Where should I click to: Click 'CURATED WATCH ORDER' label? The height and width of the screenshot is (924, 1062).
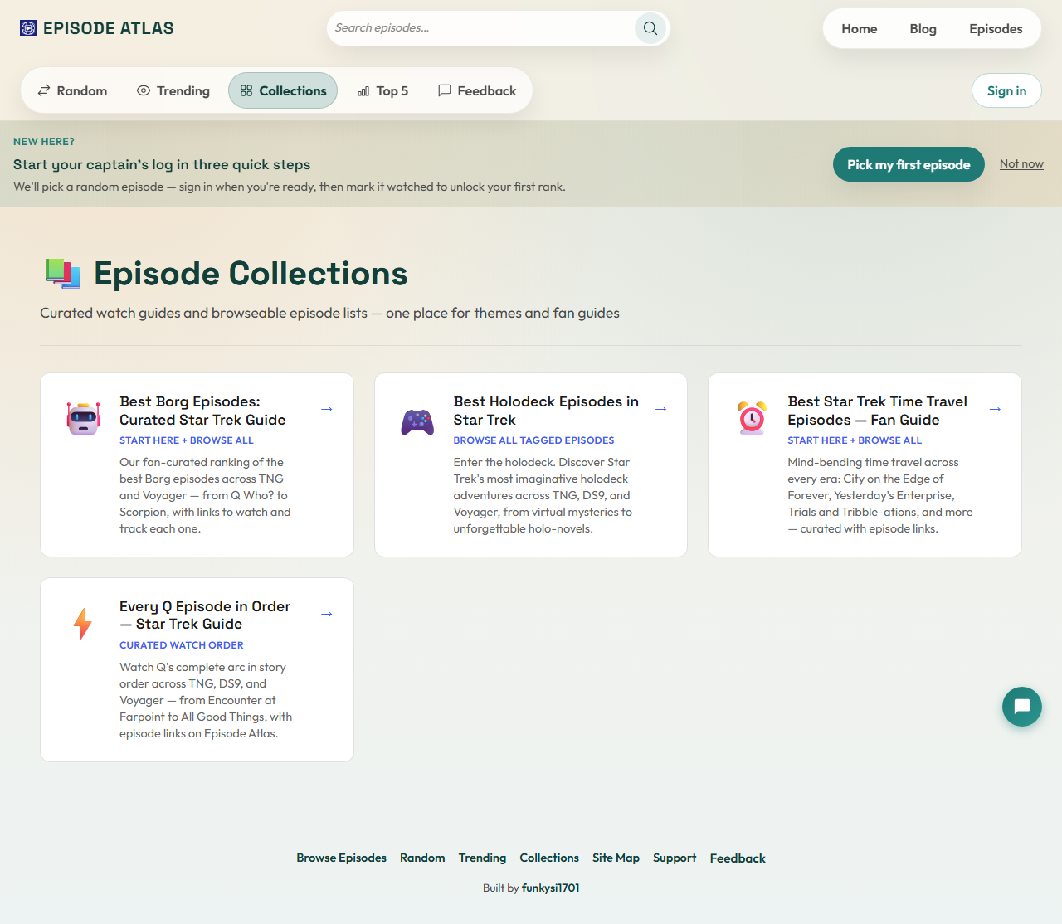click(x=182, y=645)
